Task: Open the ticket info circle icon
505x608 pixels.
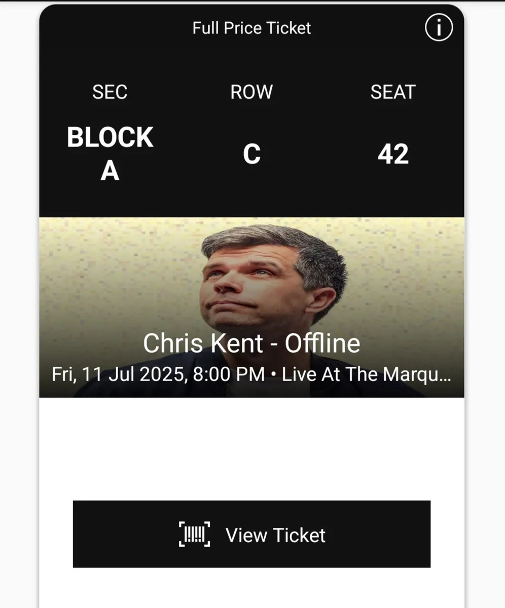Action: pos(438,28)
